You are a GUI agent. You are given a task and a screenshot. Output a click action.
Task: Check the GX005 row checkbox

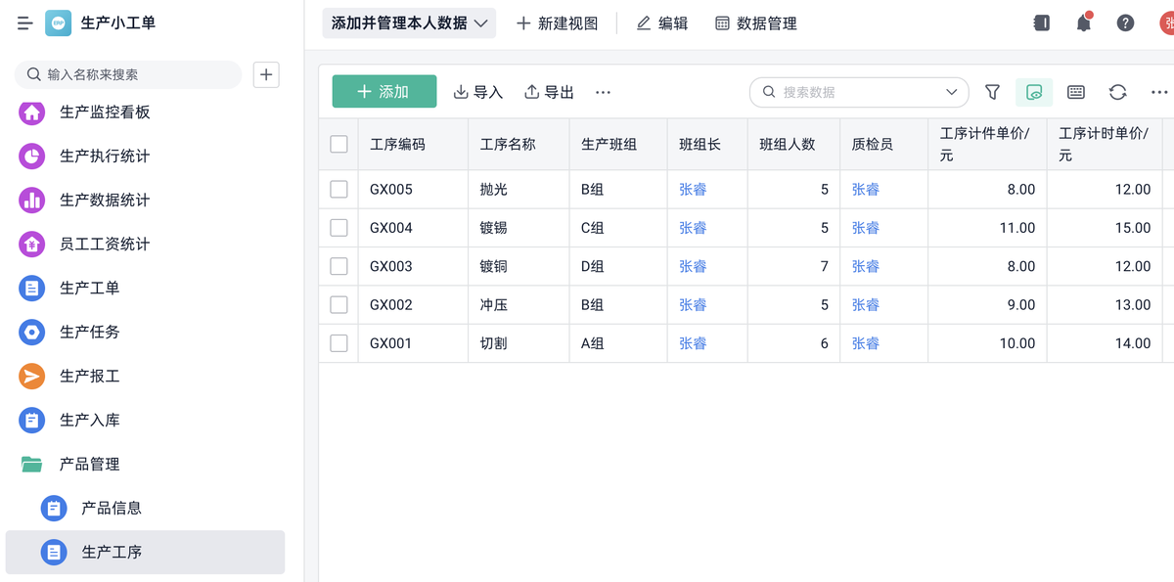coord(339,190)
